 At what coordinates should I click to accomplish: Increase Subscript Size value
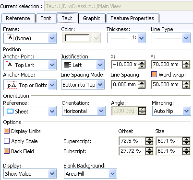pyautogui.click(x=186, y=149)
